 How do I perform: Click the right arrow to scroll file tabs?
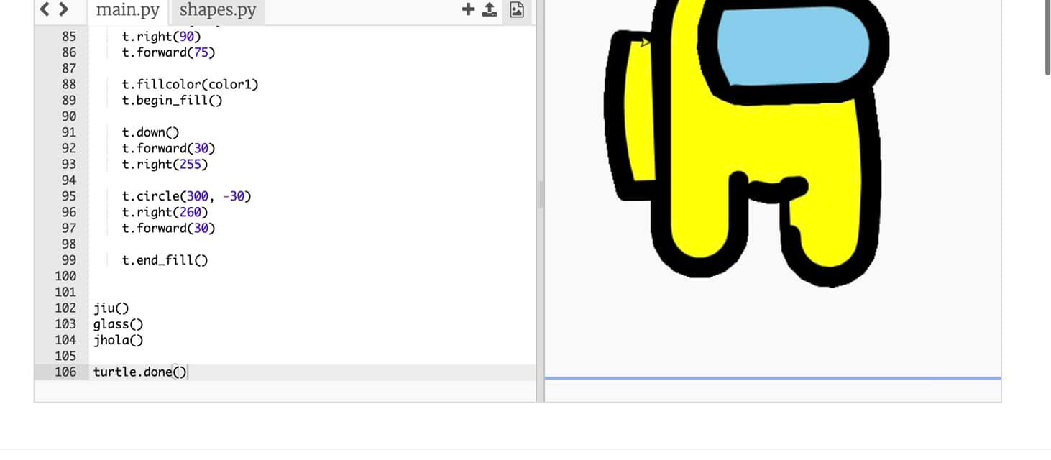point(64,9)
